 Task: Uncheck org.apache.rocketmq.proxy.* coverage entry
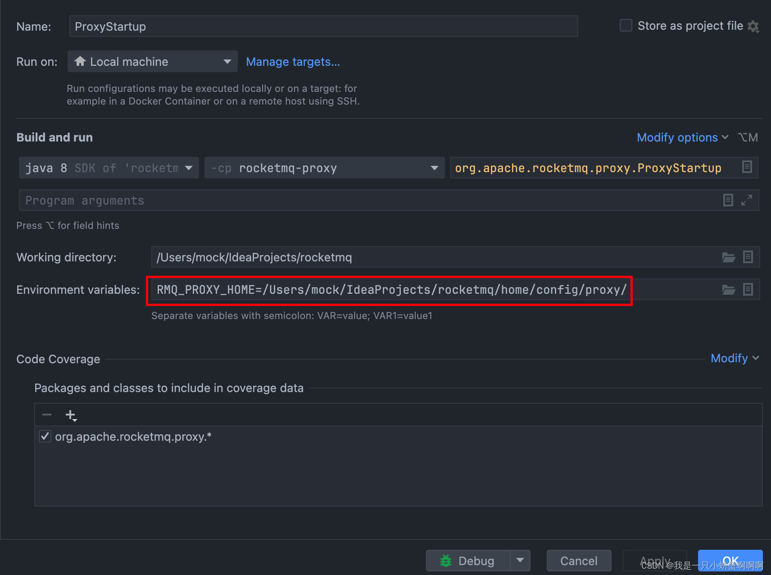click(45, 436)
